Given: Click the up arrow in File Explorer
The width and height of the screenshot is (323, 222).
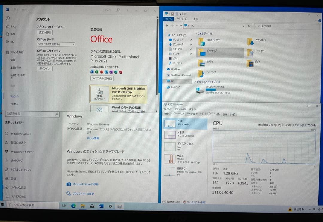Looking at the screenshot, I should (181, 26).
